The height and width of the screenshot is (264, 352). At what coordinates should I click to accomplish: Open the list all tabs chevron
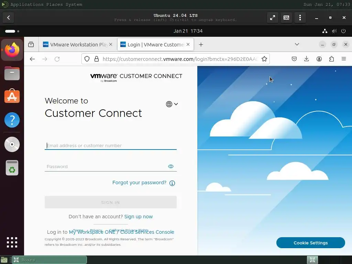[x=297, y=44]
